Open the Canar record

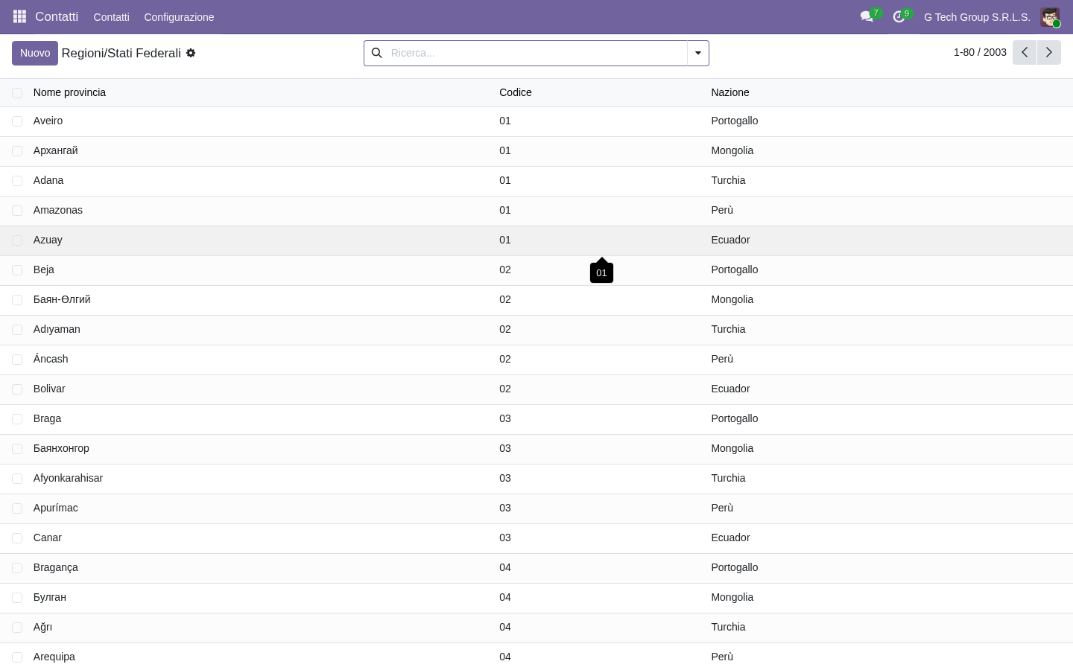pos(48,537)
